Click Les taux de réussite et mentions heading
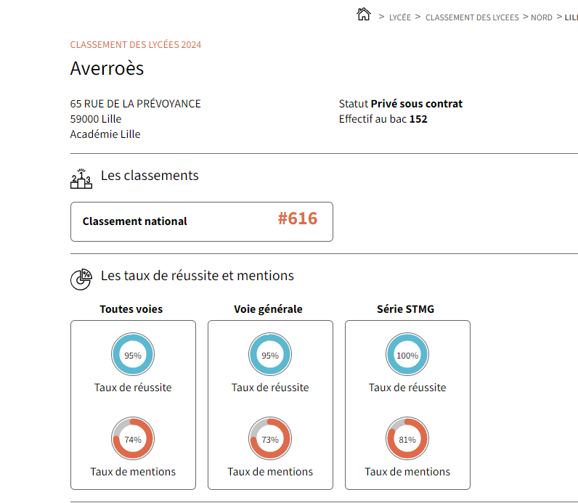 pyautogui.click(x=198, y=276)
